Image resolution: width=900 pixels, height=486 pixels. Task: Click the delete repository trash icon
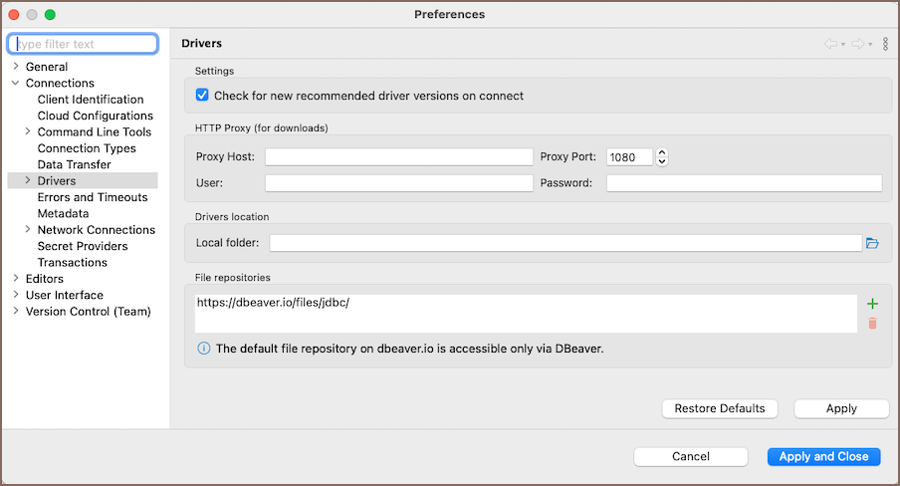coord(872,324)
